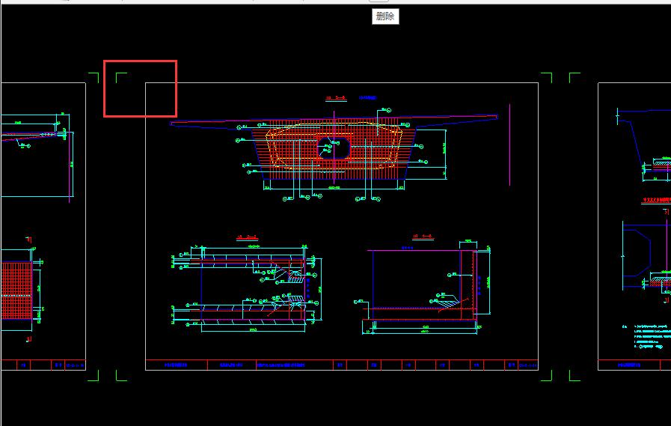671x426 pixels.
Task: Click the red title of the bottom-left section
Action: 247,237
